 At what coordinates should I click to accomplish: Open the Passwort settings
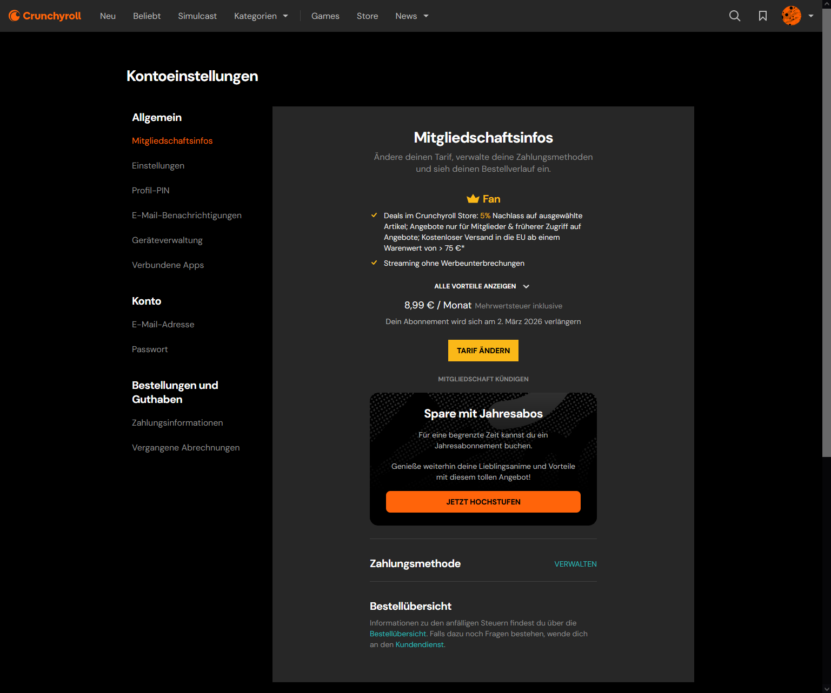[150, 349]
